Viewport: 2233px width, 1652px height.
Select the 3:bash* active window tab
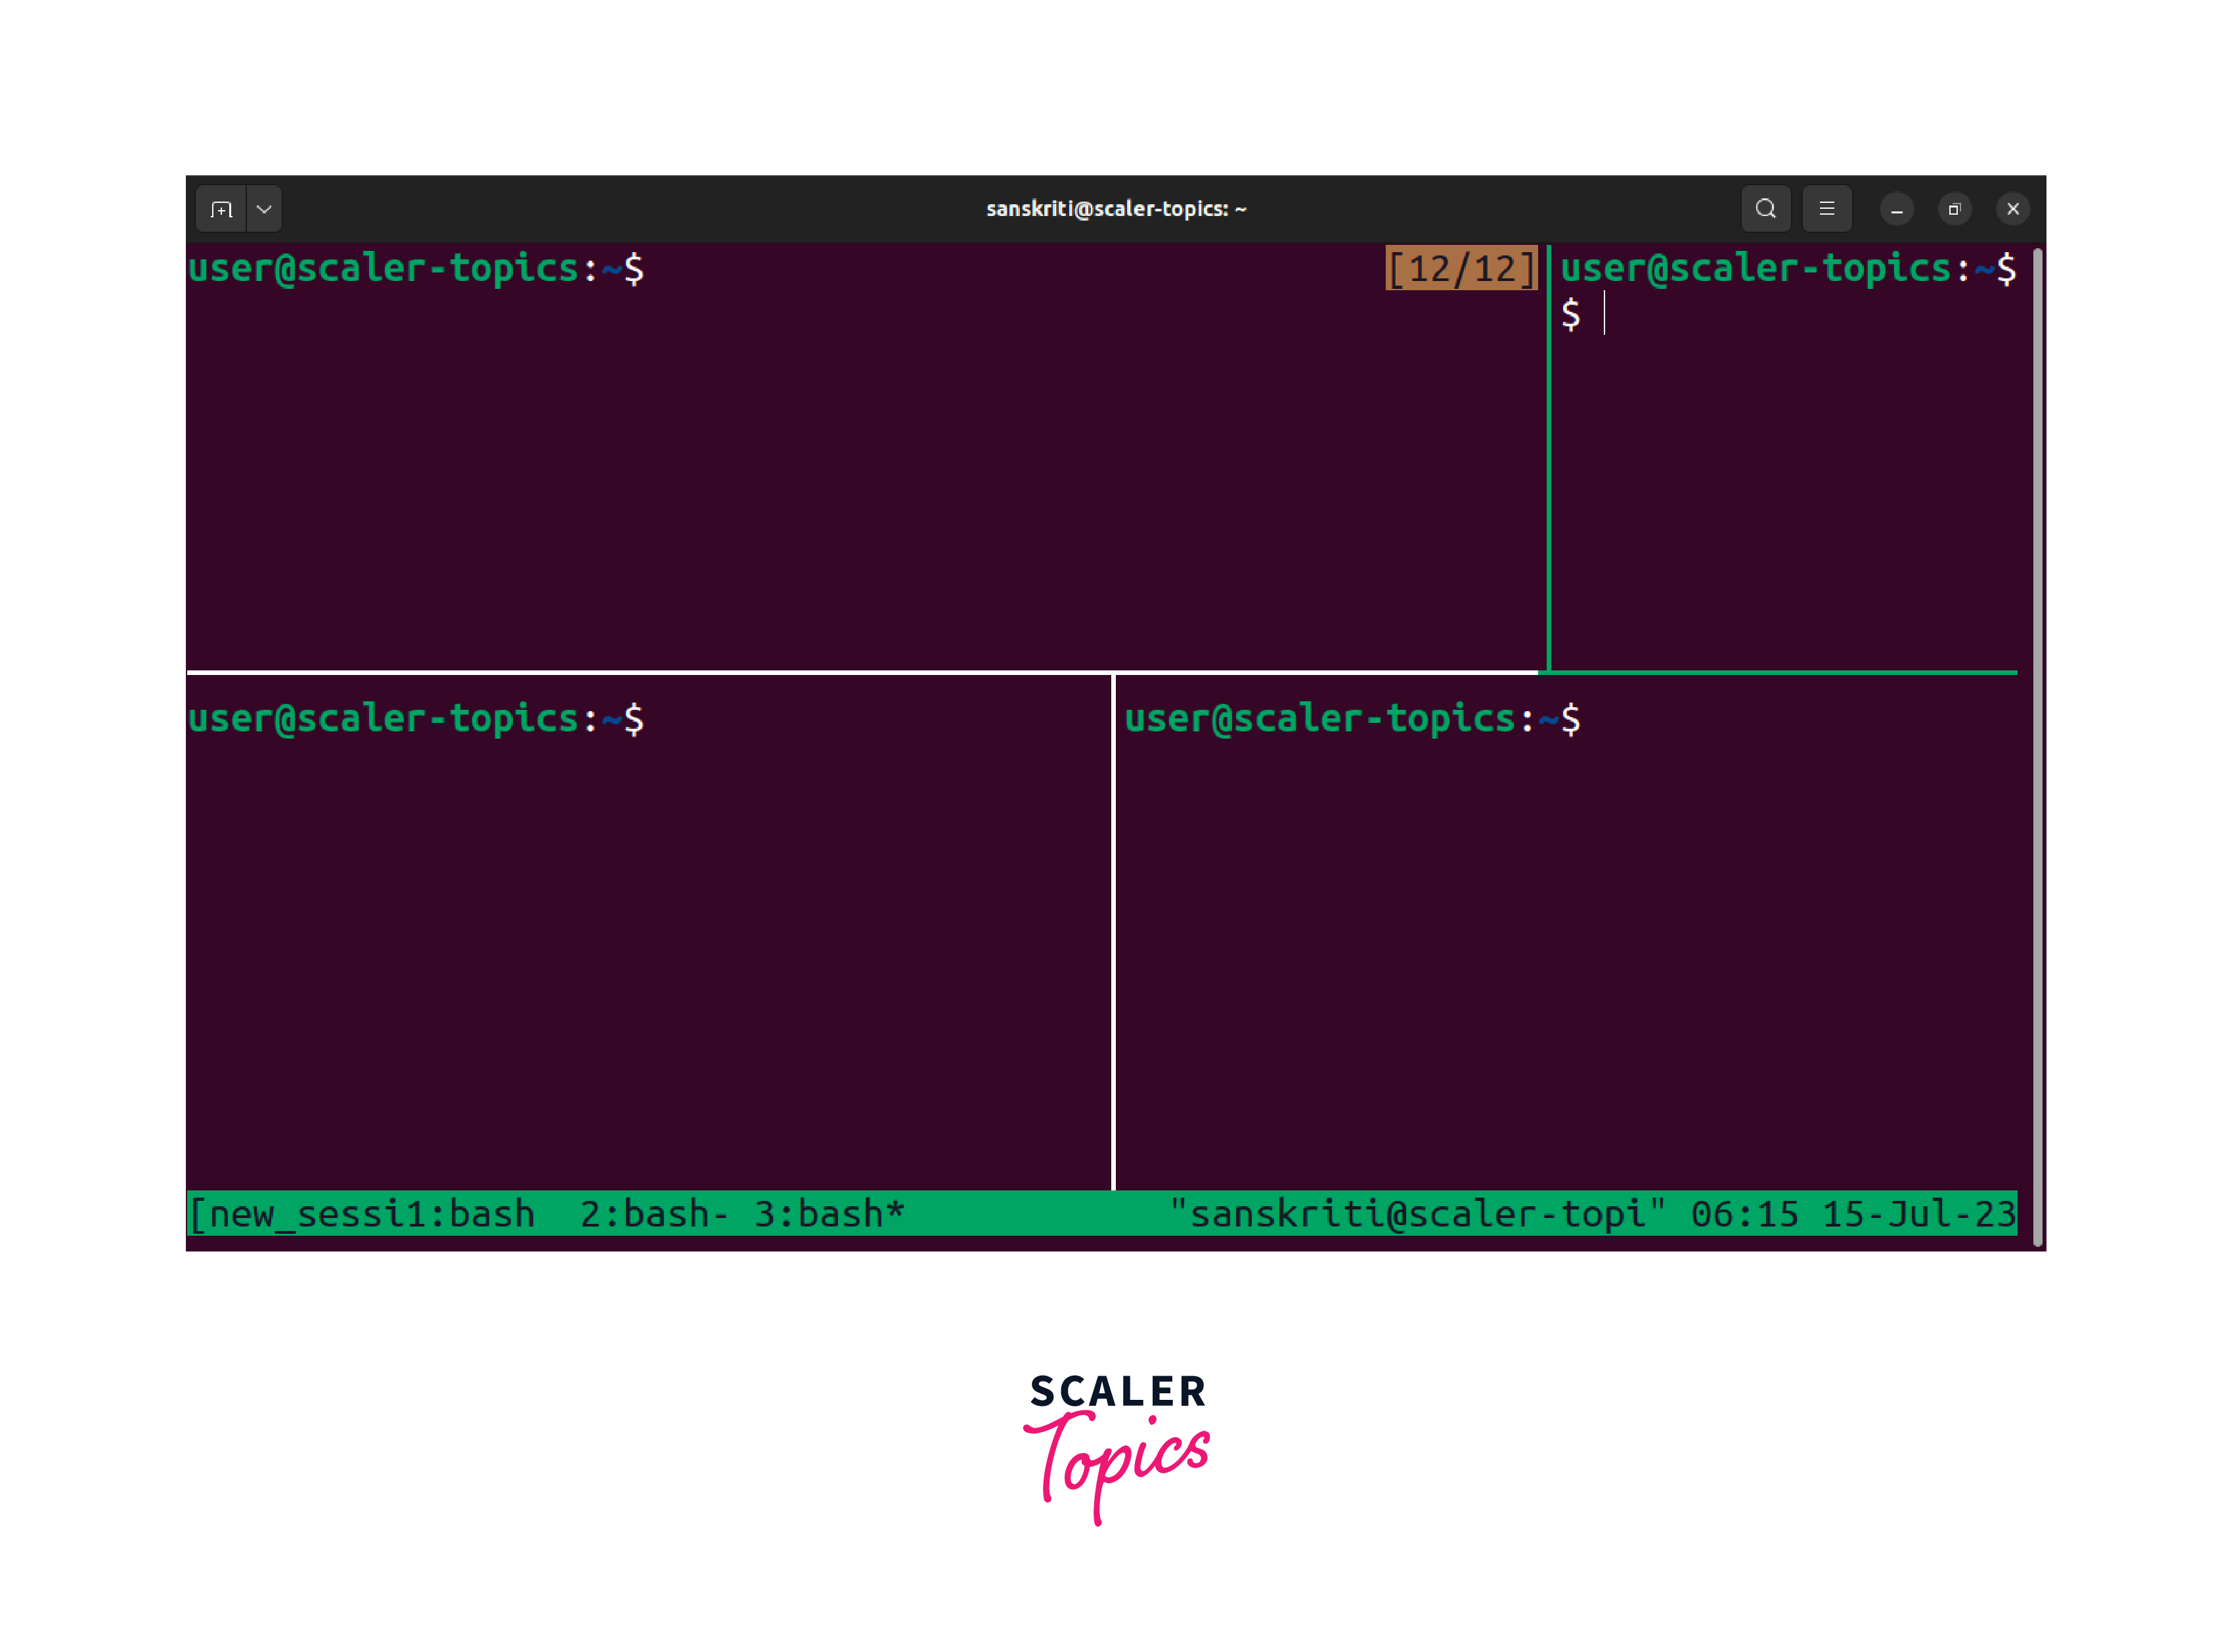pyautogui.click(x=829, y=1214)
